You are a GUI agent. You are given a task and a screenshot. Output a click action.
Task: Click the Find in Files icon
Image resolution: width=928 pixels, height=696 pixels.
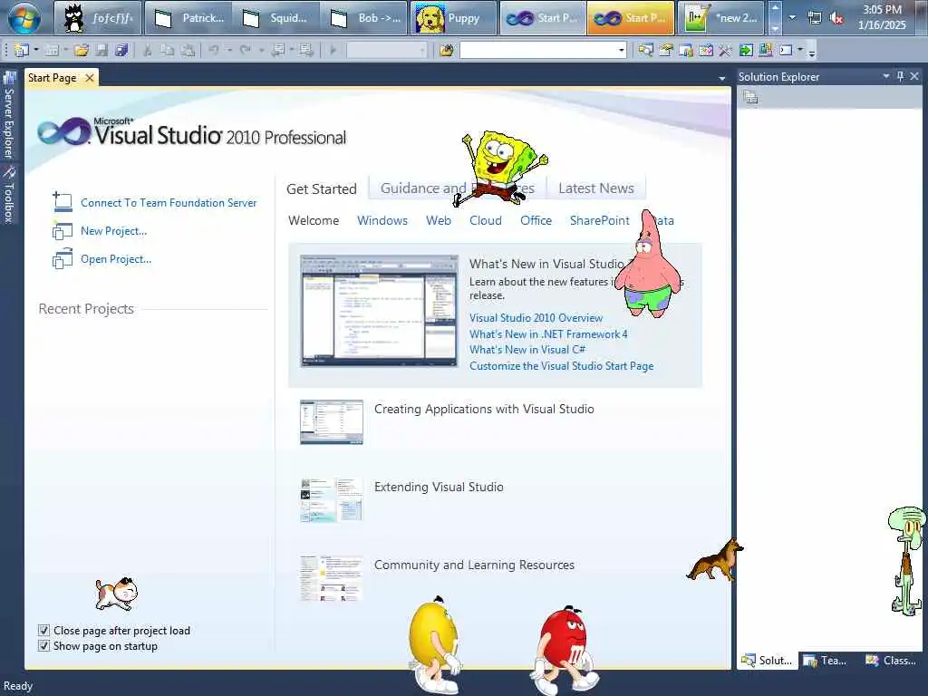click(x=447, y=51)
